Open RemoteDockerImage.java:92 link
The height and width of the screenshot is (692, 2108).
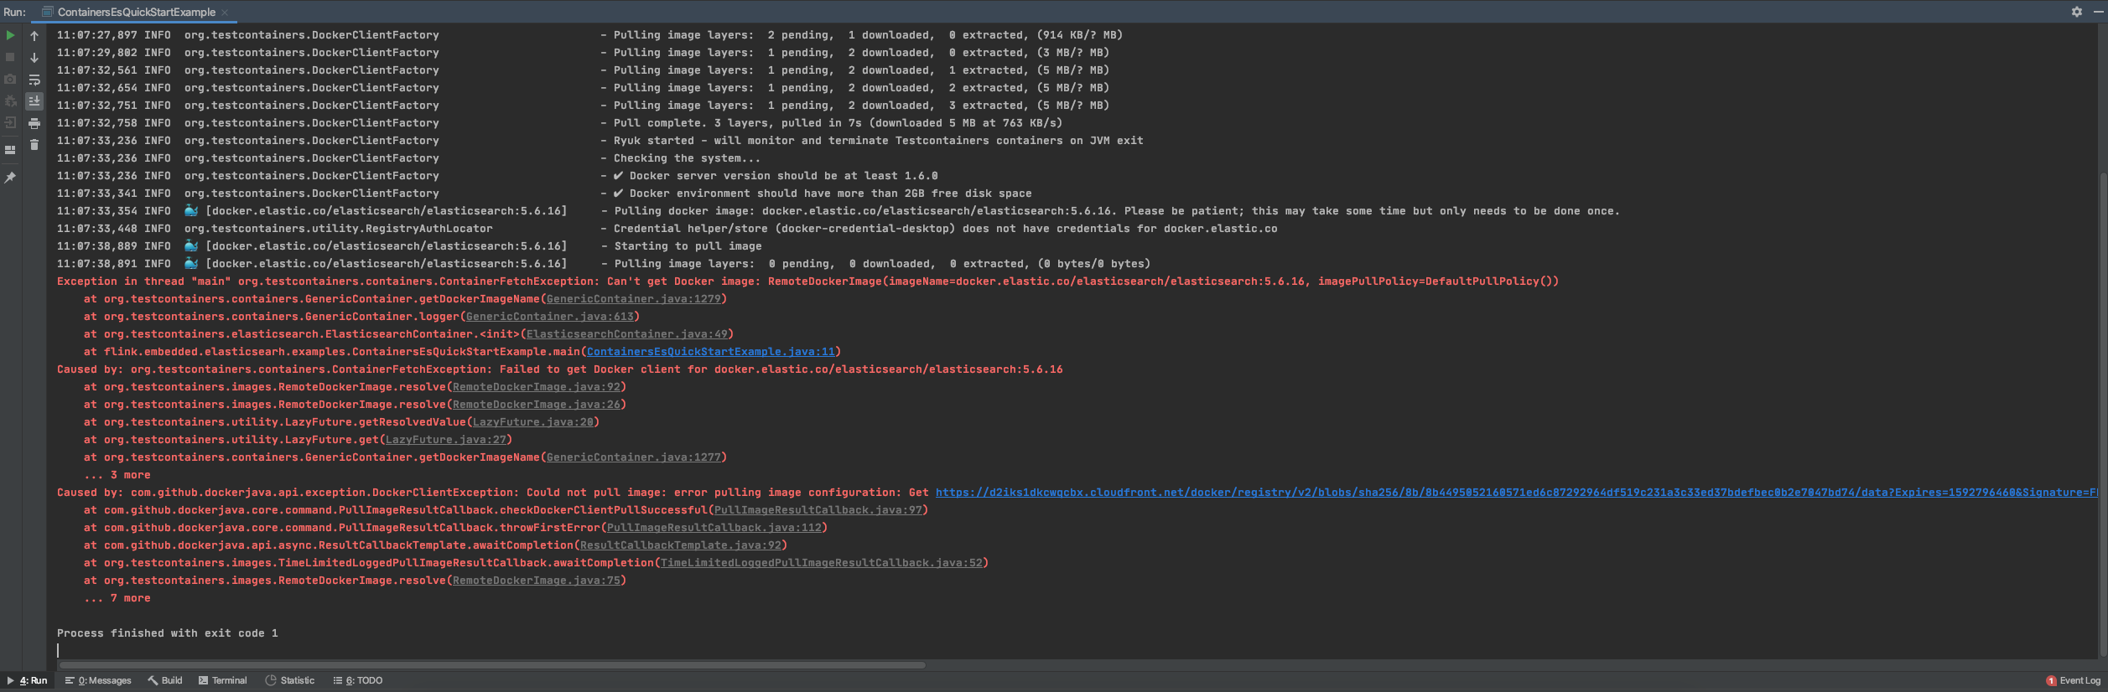(537, 387)
